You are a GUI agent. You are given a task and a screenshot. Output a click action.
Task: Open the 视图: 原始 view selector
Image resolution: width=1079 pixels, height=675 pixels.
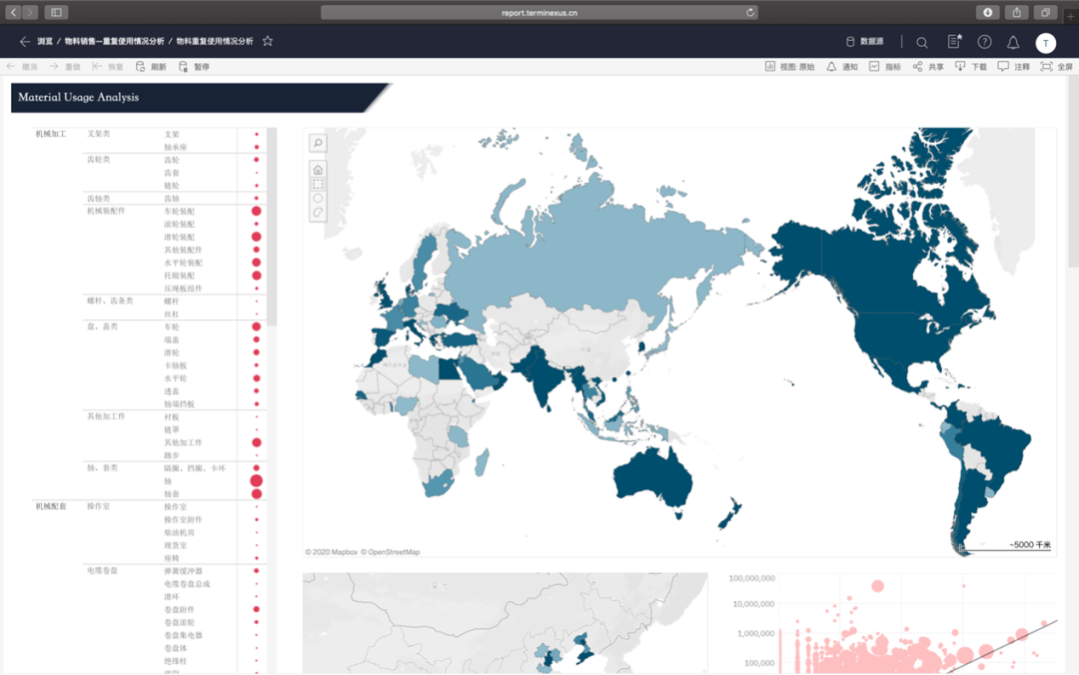[x=789, y=67]
